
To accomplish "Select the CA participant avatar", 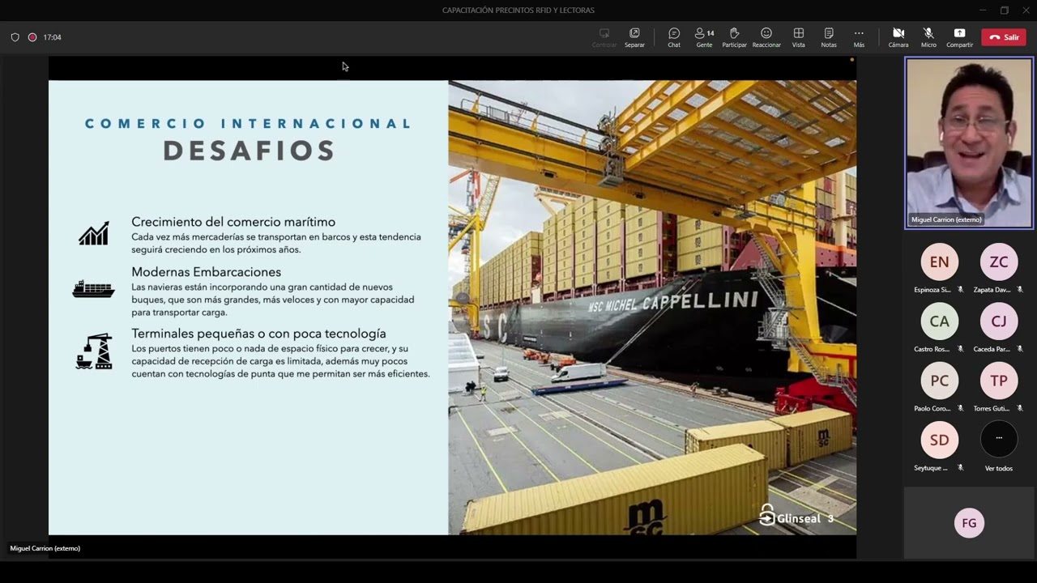I will (939, 321).
